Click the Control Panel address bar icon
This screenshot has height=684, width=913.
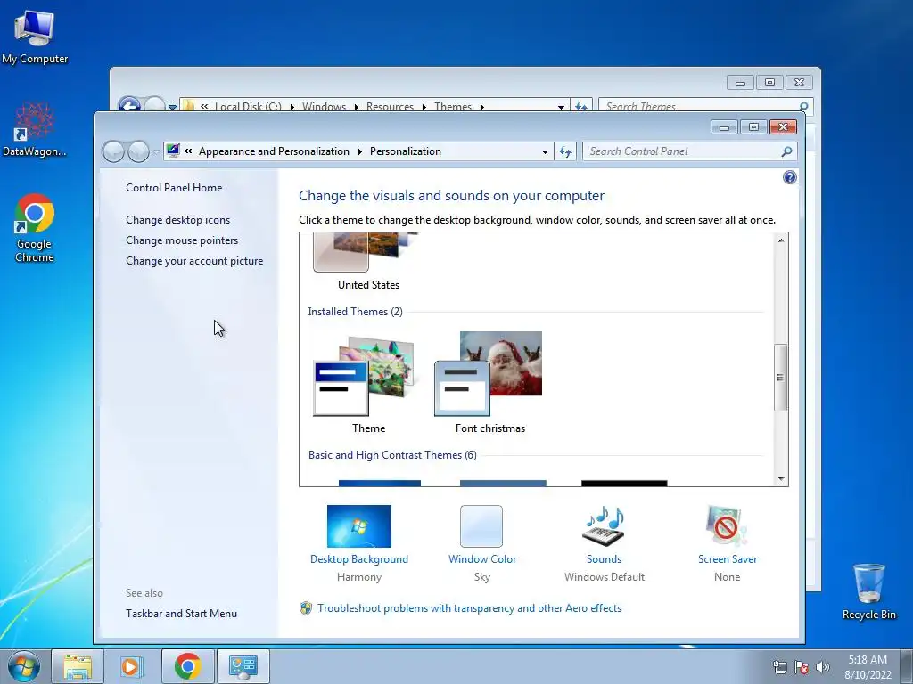173,151
